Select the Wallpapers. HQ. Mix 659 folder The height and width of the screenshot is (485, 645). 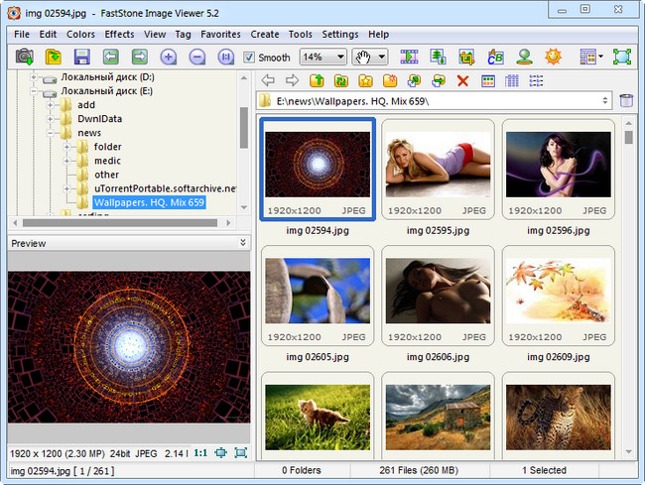tap(149, 203)
